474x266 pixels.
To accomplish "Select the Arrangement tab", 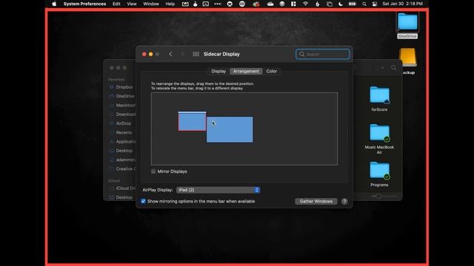I will [246, 71].
